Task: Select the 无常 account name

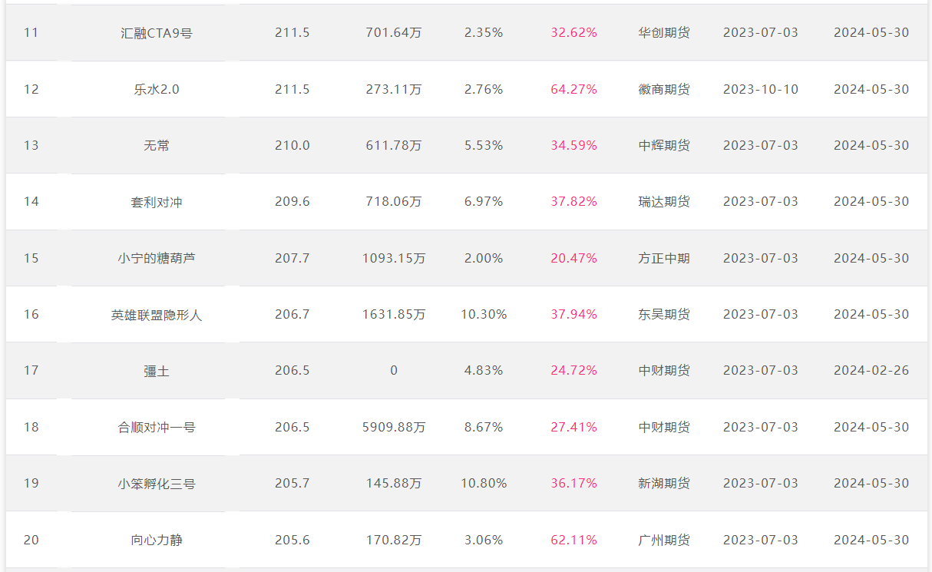Action: pos(157,145)
